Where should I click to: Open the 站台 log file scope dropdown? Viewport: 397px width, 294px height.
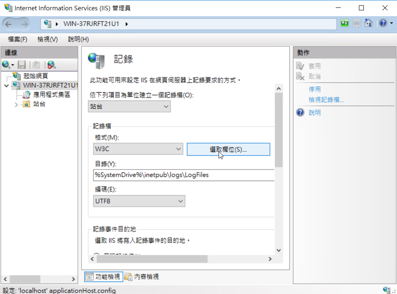pyautogui.click(x=130, y=106)
